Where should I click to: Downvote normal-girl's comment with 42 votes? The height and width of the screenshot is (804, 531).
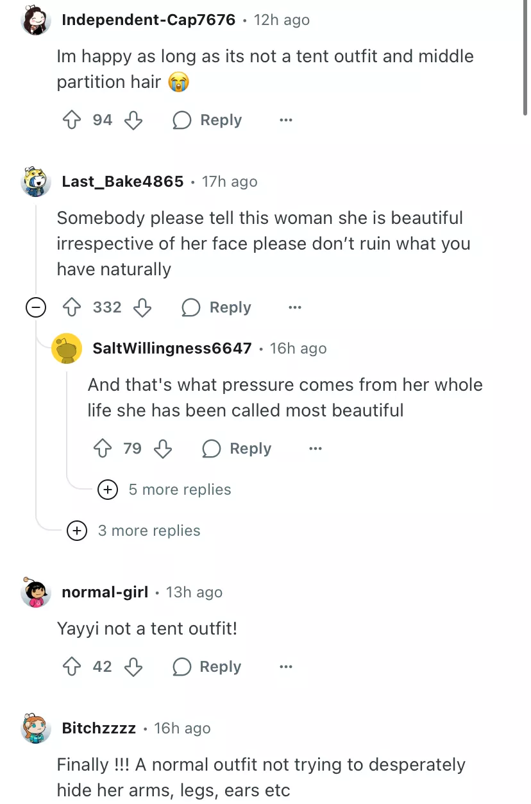click(x=133, y=667)
